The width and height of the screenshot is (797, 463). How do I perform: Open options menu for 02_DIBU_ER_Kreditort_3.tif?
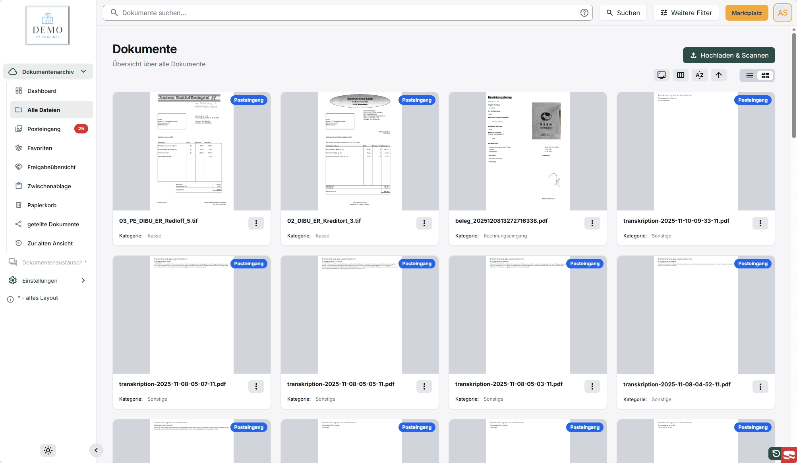pyautogui.click(x=424, y=223)
